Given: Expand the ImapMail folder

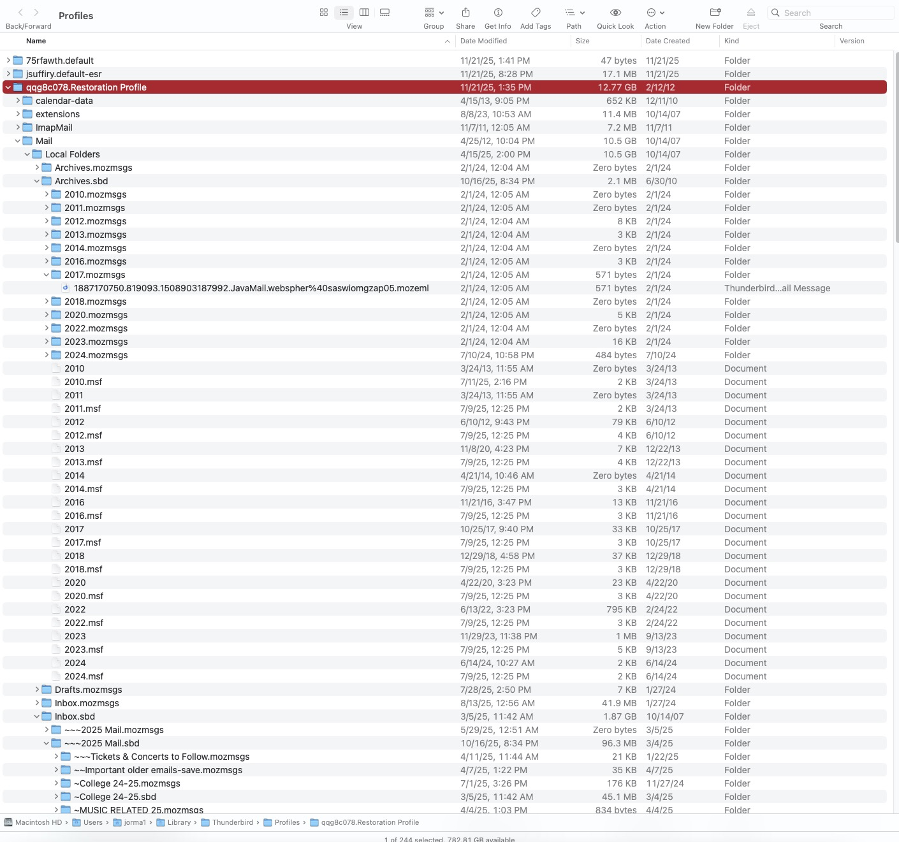Looking at the screenshot, I should (x=18, y=127).
